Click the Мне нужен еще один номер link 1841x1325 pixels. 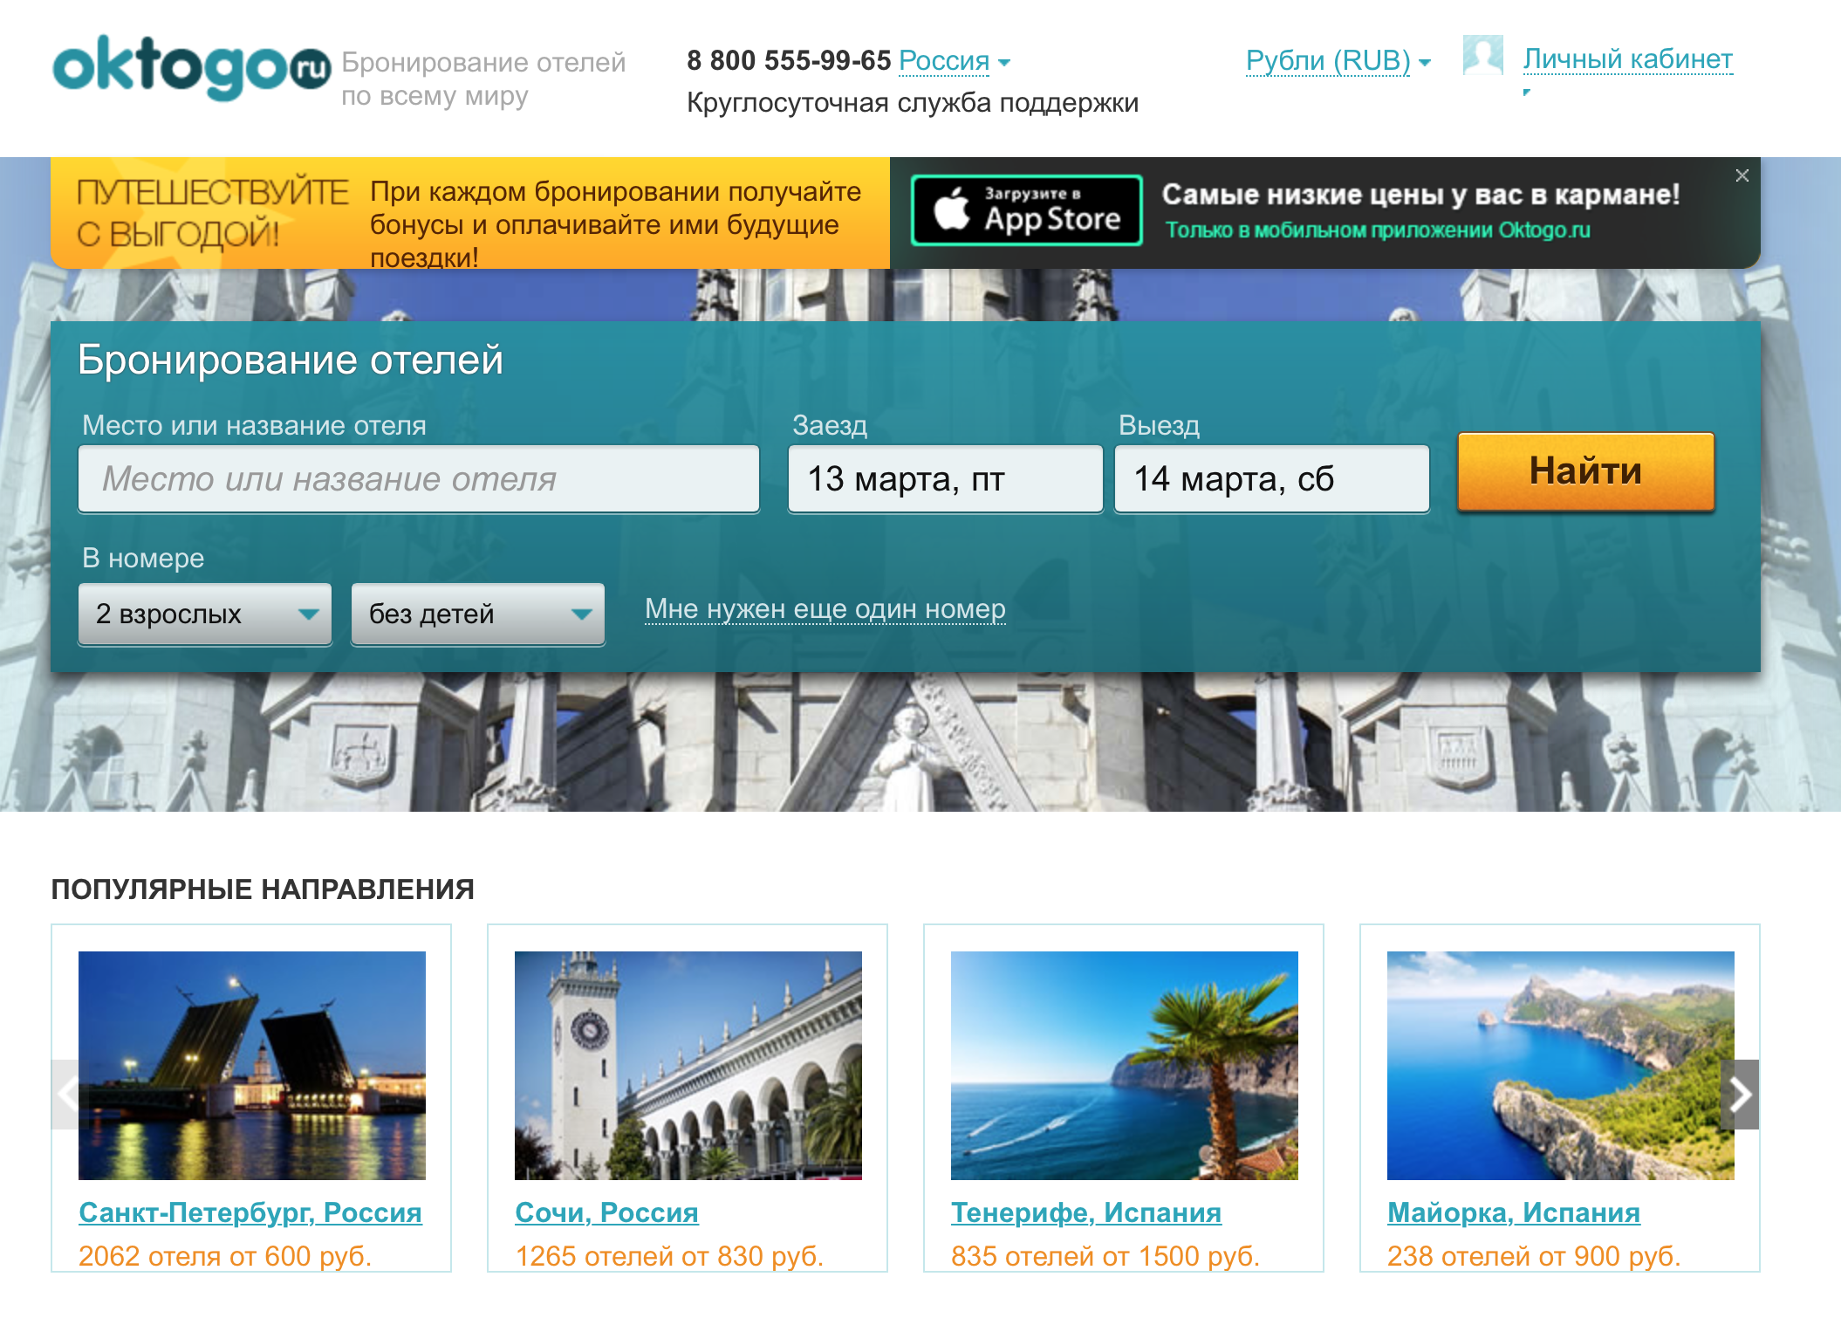(825, 608)
